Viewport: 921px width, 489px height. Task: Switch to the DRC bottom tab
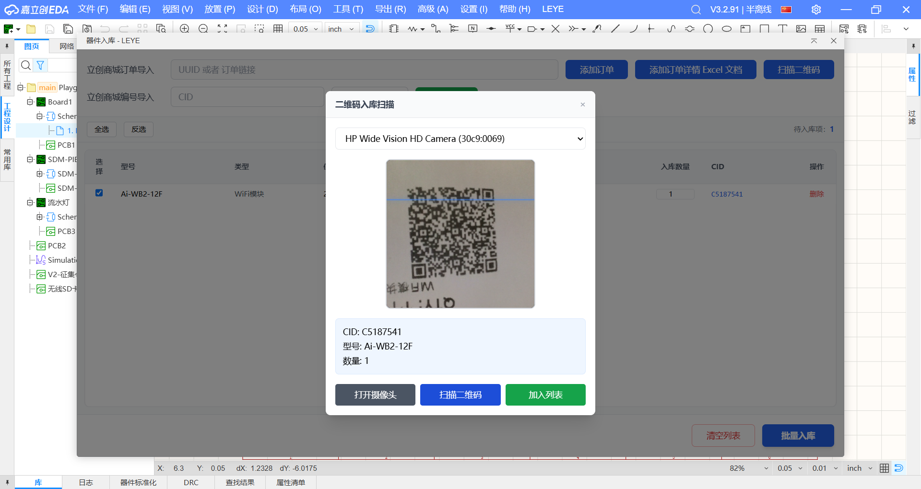coord(191,482)
